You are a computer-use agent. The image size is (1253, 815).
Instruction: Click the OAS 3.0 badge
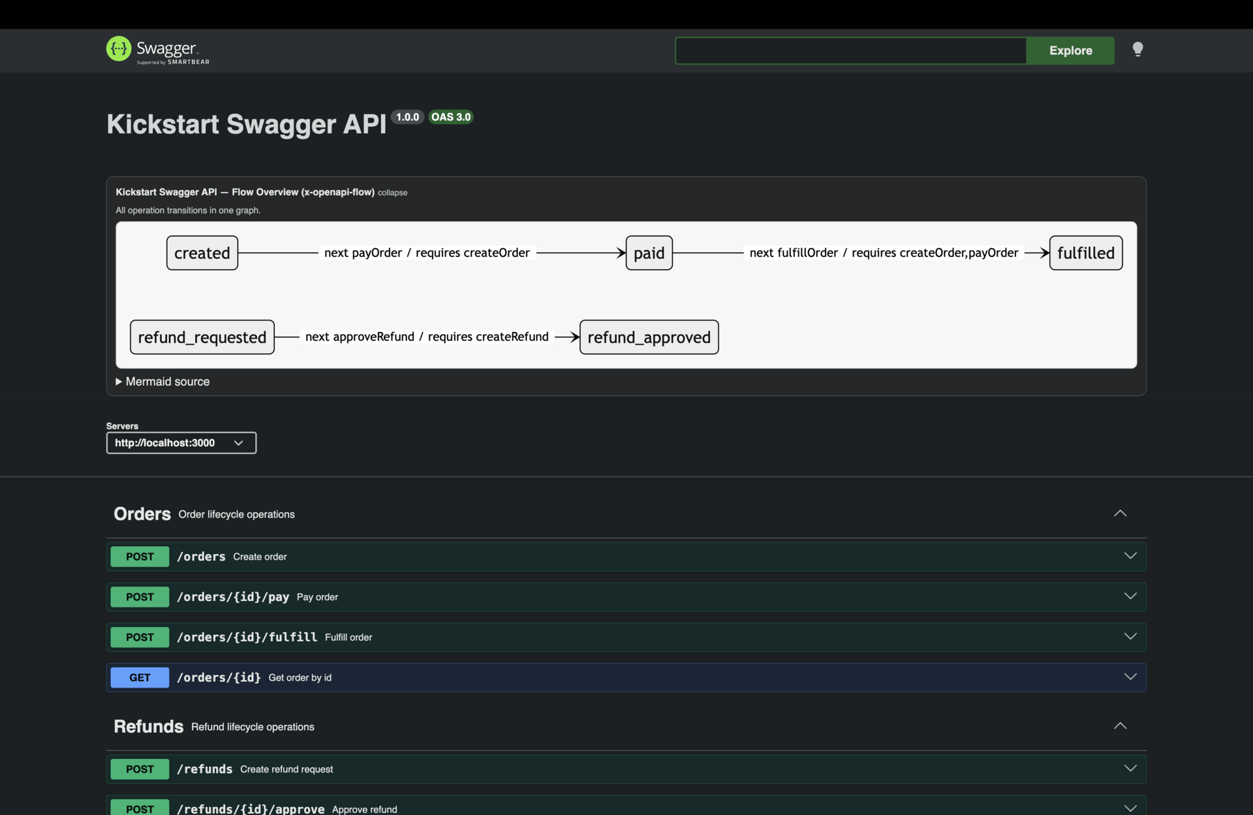pos(450,117)
